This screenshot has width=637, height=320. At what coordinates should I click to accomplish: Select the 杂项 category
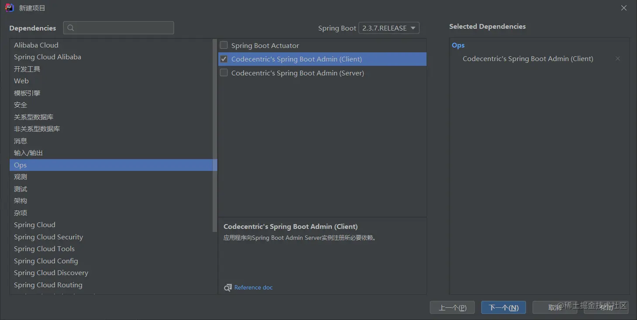click(x=111, y=213)
